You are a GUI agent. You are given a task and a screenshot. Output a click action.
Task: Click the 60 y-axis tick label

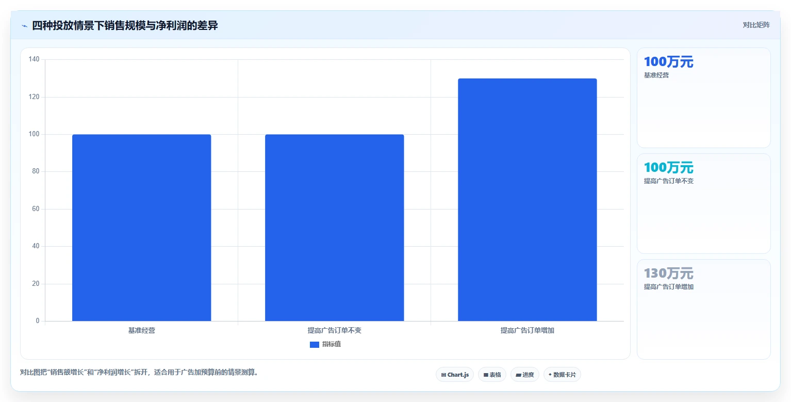(36, 209)
